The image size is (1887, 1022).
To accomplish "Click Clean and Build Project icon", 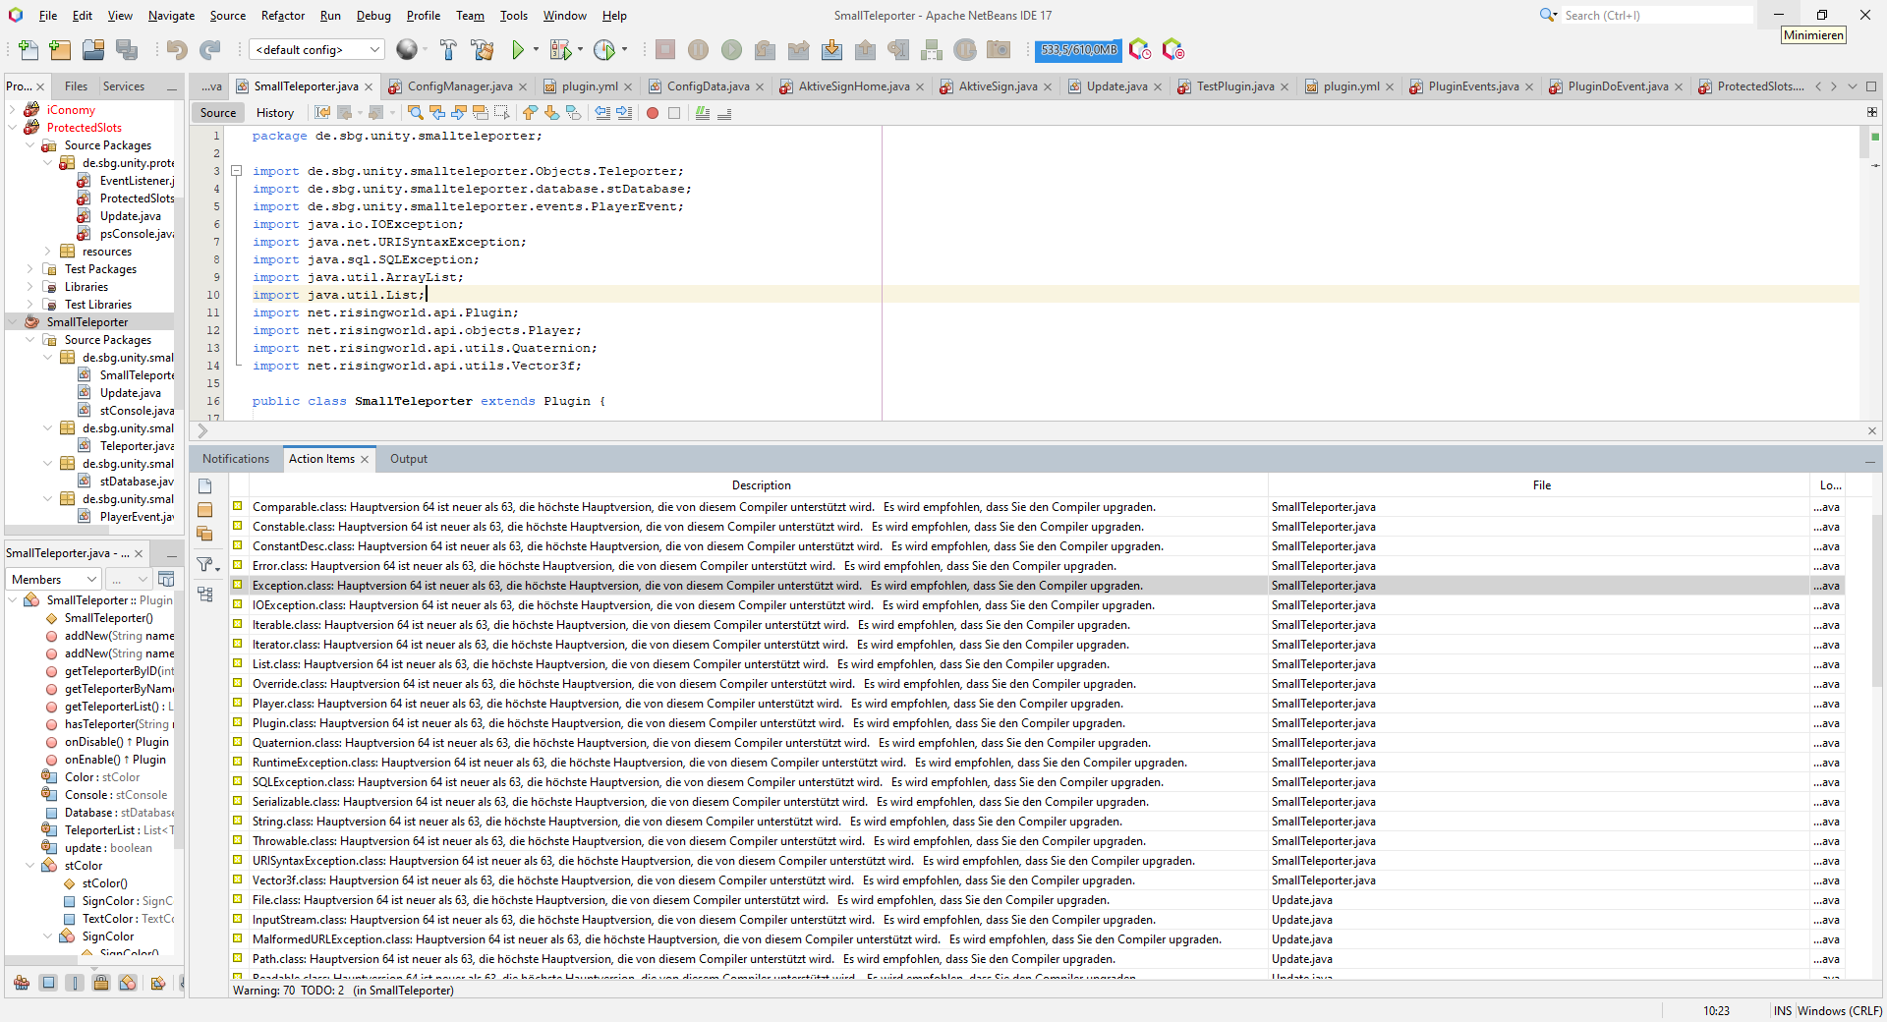I will 482,50.
